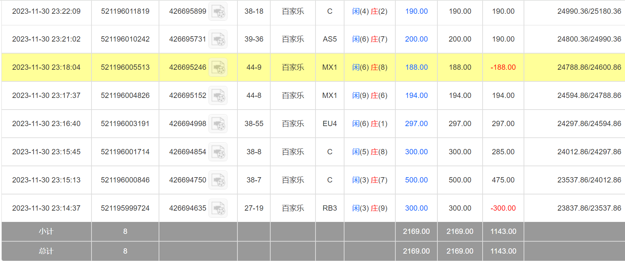Click result 闲(9) 庄(6)
This screenshot has height=261, width=625.
[370, 95]
